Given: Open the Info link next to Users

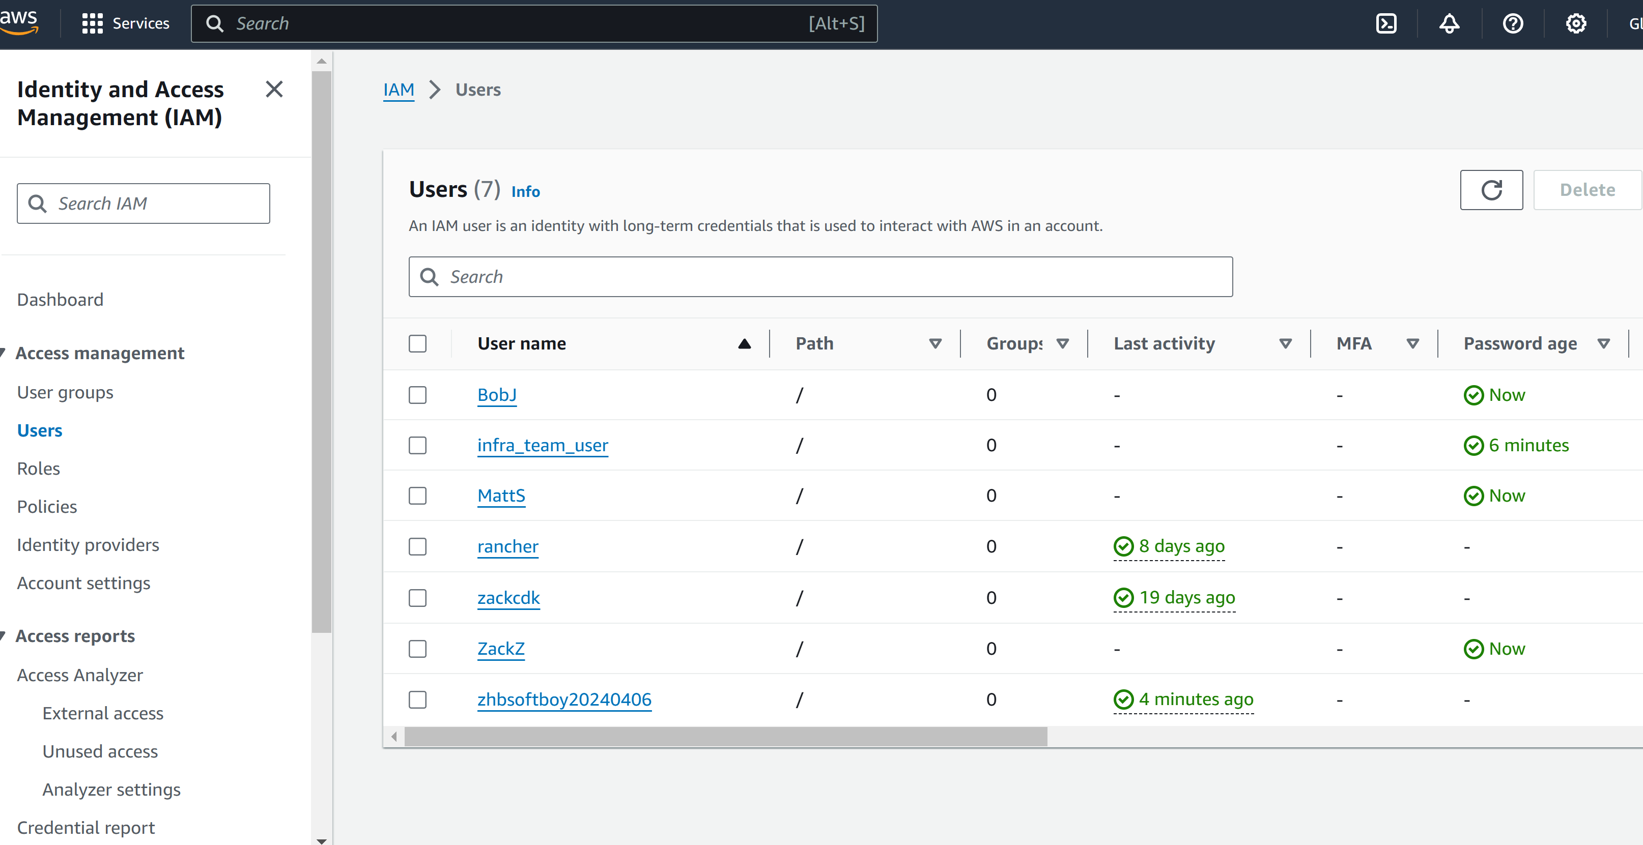Looking at the screenshot, I should pos(526,191).
